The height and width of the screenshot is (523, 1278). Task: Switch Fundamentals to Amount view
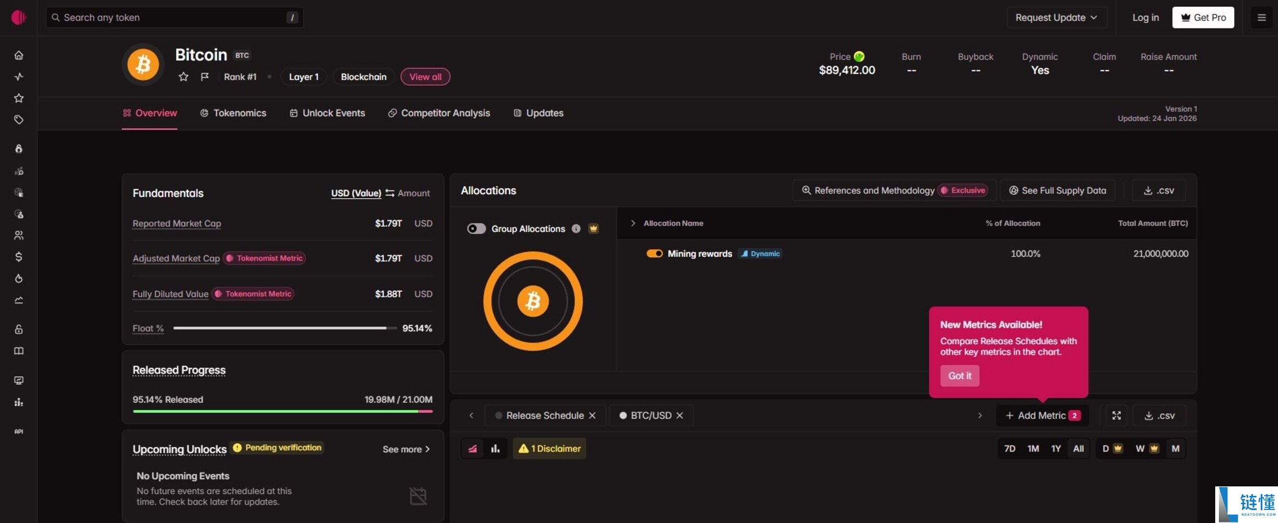click(x=414, y=193)
